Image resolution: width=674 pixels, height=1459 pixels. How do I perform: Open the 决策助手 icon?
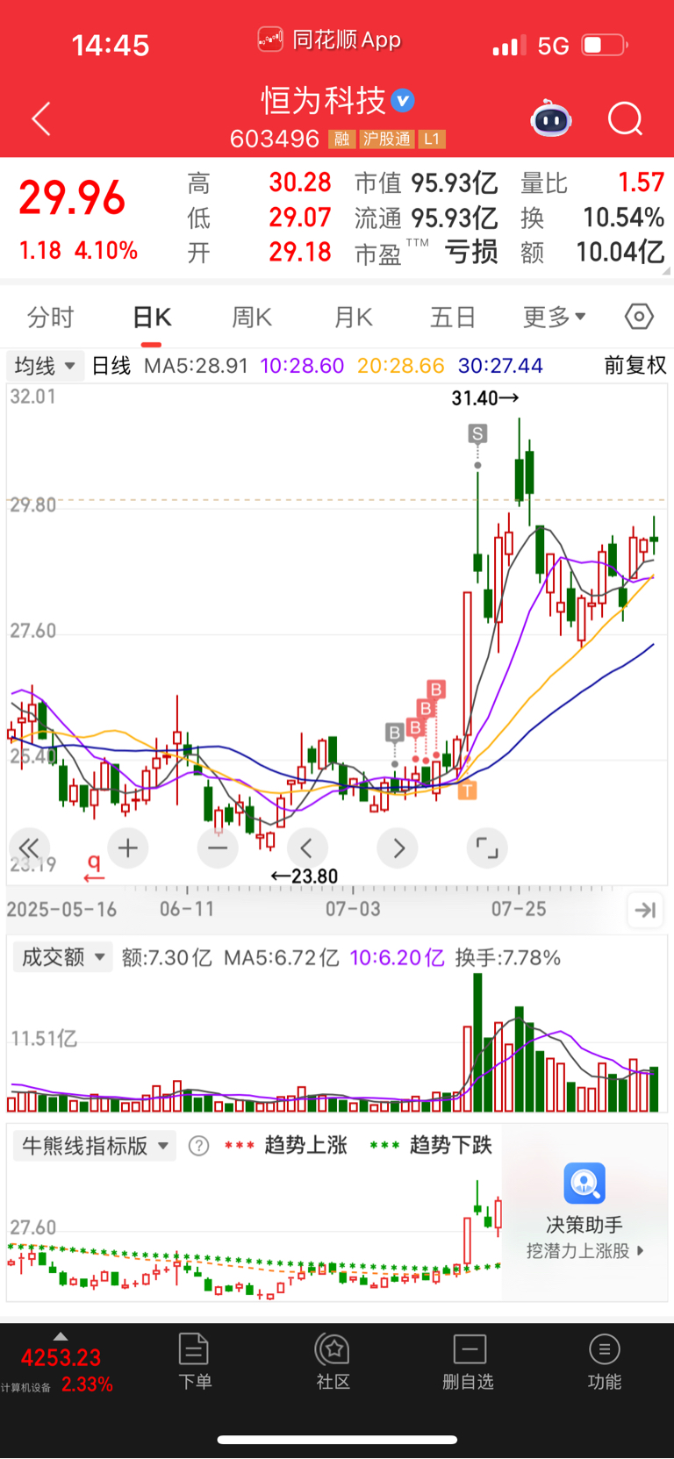click(584, 1184)
